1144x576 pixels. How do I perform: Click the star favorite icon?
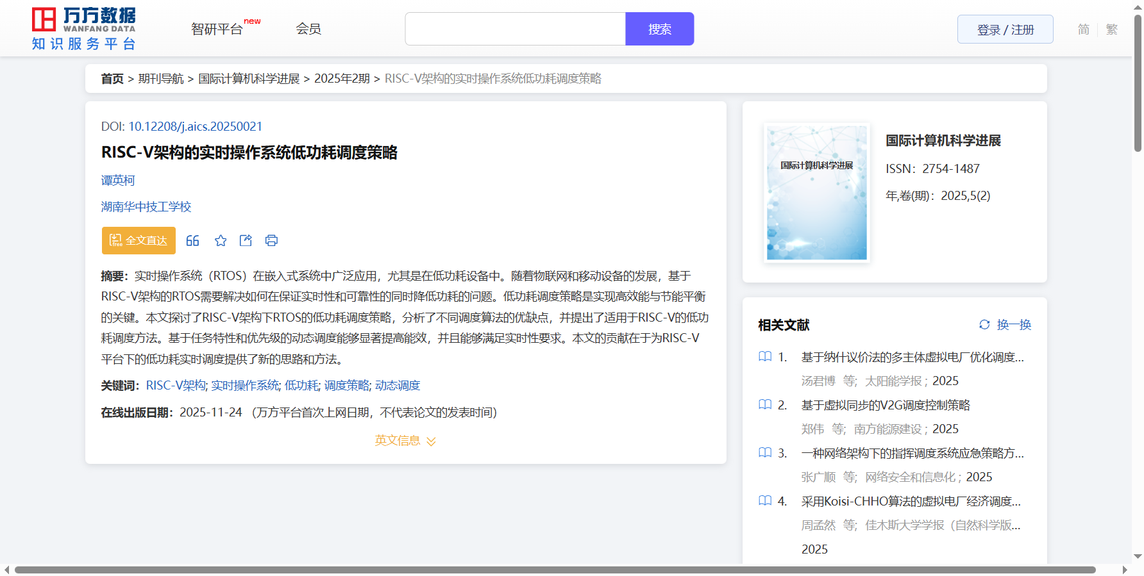pos(221,241)
